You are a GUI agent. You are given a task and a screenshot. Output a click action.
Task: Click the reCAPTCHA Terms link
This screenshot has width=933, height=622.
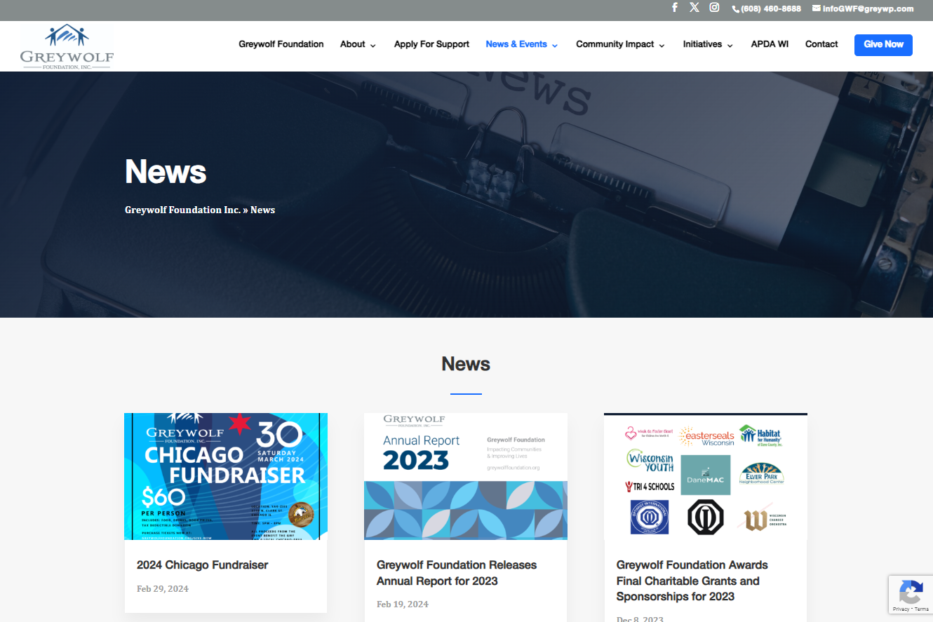tap(921, 609)
